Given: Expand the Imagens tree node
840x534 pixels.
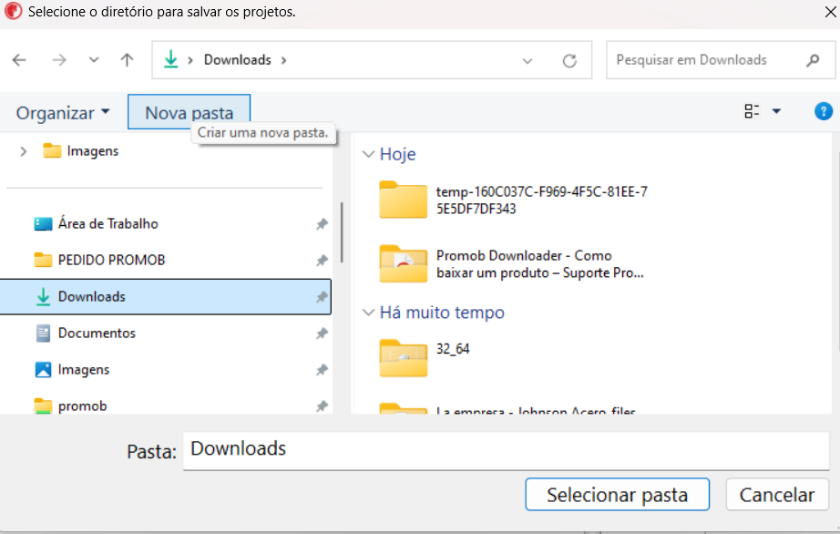Looking at the screenshot, I should click(x=23, y=151).
